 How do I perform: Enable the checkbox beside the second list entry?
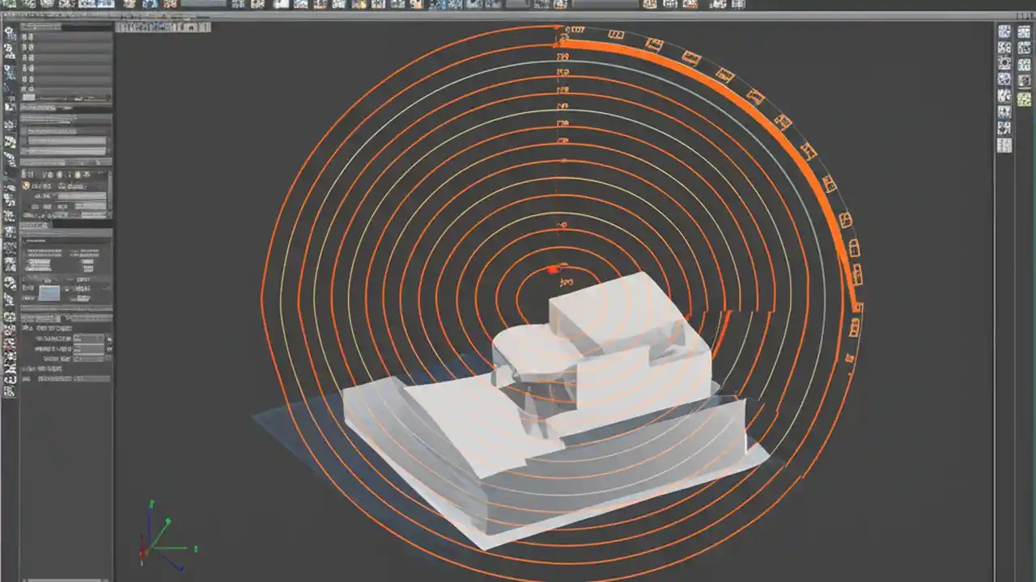click(27, 48)
